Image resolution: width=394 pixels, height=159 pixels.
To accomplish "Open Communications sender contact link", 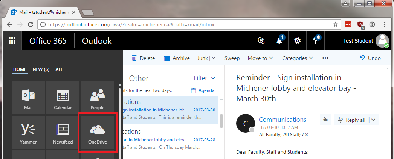I will (283, 120).
